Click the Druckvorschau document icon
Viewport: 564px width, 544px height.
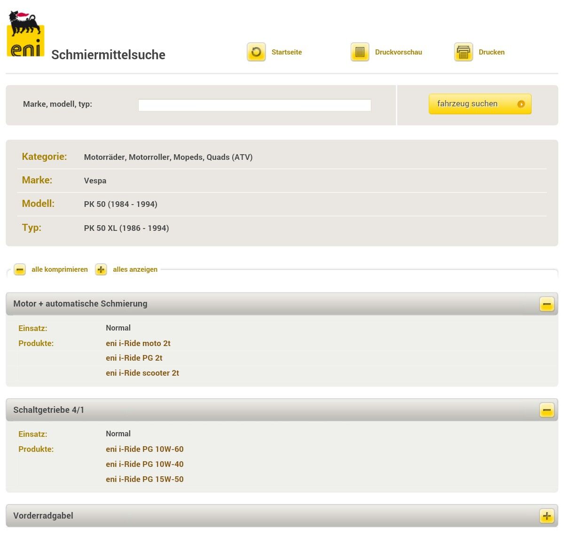tap(360, 52)
